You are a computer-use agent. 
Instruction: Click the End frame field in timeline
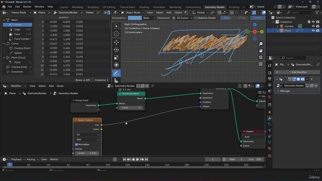pyautogui.click(x=255, y=159)
